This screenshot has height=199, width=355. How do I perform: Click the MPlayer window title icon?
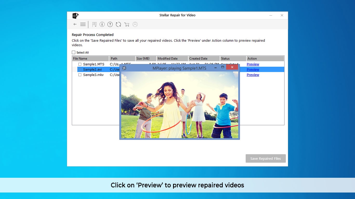(124, 68)
